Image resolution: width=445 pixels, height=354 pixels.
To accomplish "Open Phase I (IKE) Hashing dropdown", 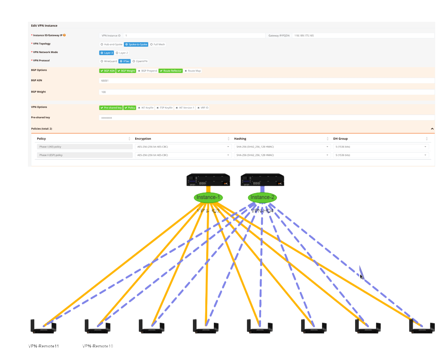I will [x=282, y=147].
